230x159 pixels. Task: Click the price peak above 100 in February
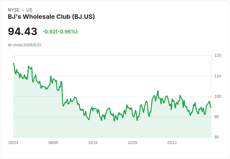[158, 91]
